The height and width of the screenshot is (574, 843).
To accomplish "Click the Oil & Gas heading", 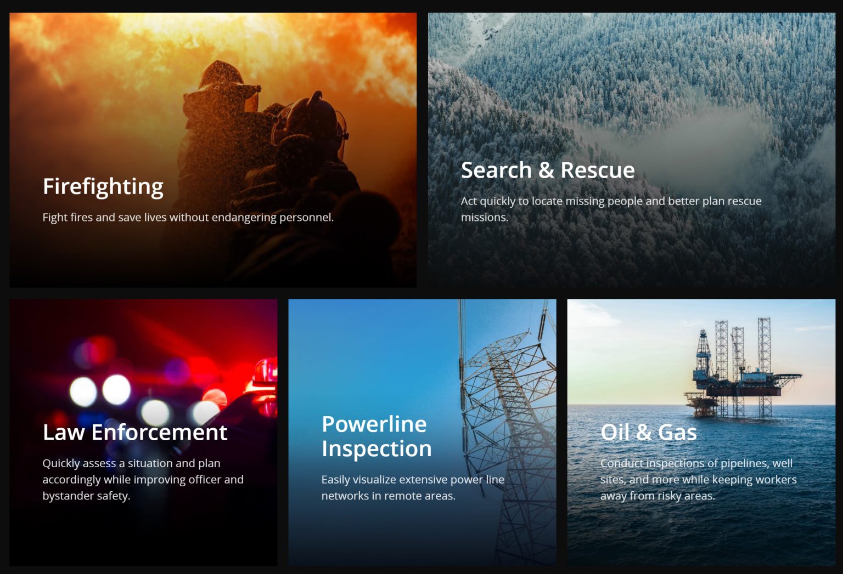I will click(x=649, y=433).
